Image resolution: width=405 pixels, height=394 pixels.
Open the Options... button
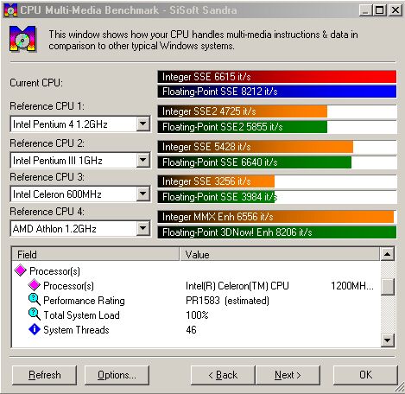click(x=117, y=375)
